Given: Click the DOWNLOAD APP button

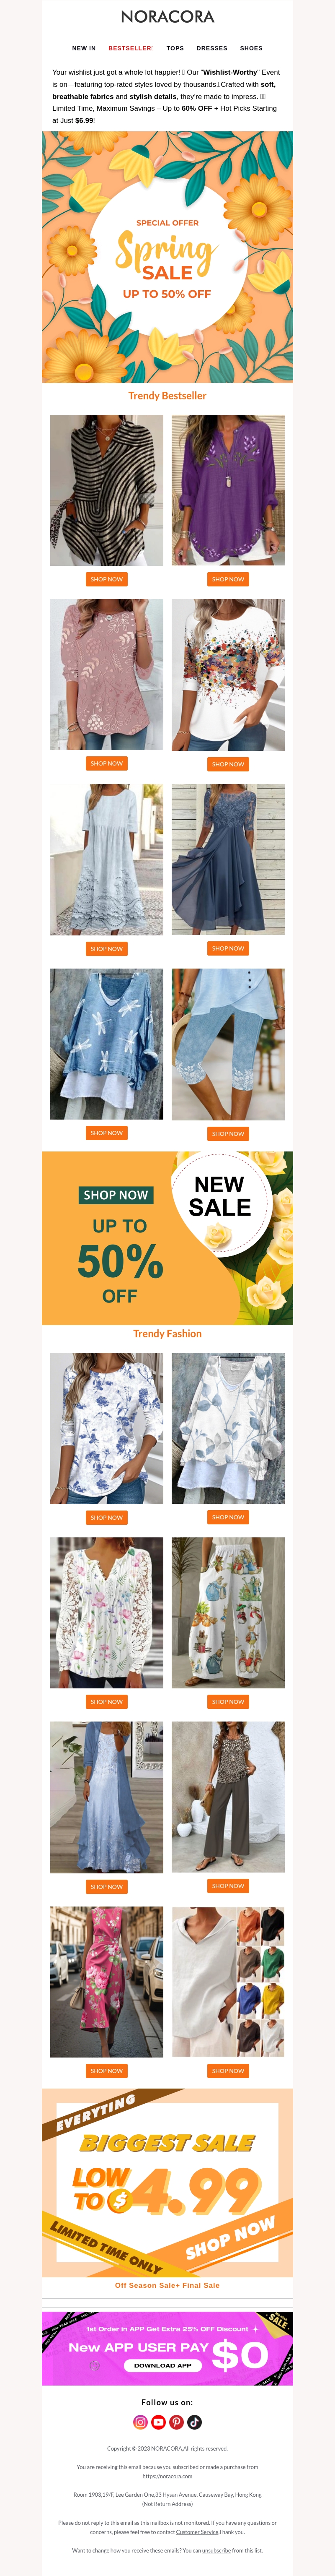Looking at the screenshot, I should coord(162,2365).
